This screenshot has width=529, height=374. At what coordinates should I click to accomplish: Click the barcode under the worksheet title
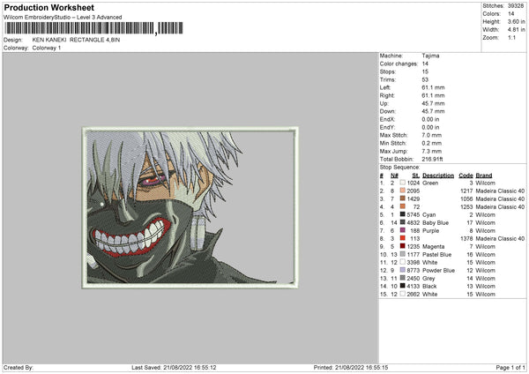(93, 28)
